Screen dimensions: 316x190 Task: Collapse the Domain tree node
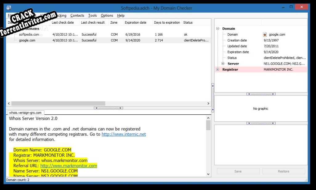point(217,28)
